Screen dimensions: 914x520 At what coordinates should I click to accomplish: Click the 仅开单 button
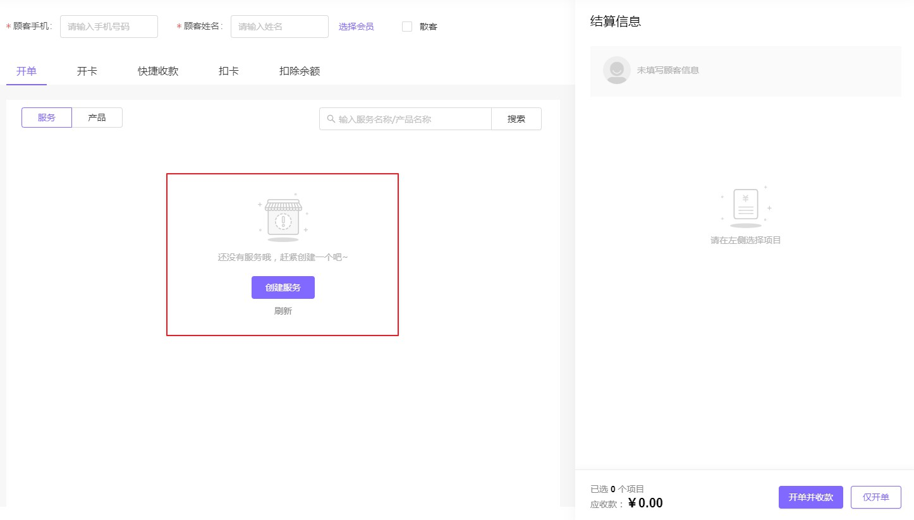pyautogui.click(x=876, y=497)
